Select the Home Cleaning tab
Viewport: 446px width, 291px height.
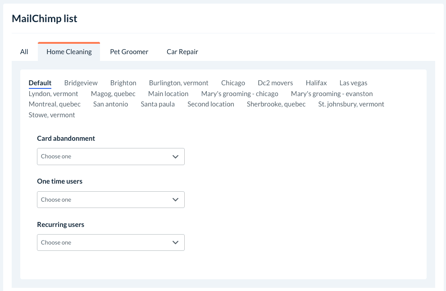tap(69, 51)
